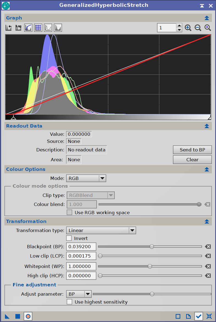Decrease the graph zoom value stepper
Image resolution: width=216 pixels, height=322 pixels.
[x=179, y=30]
